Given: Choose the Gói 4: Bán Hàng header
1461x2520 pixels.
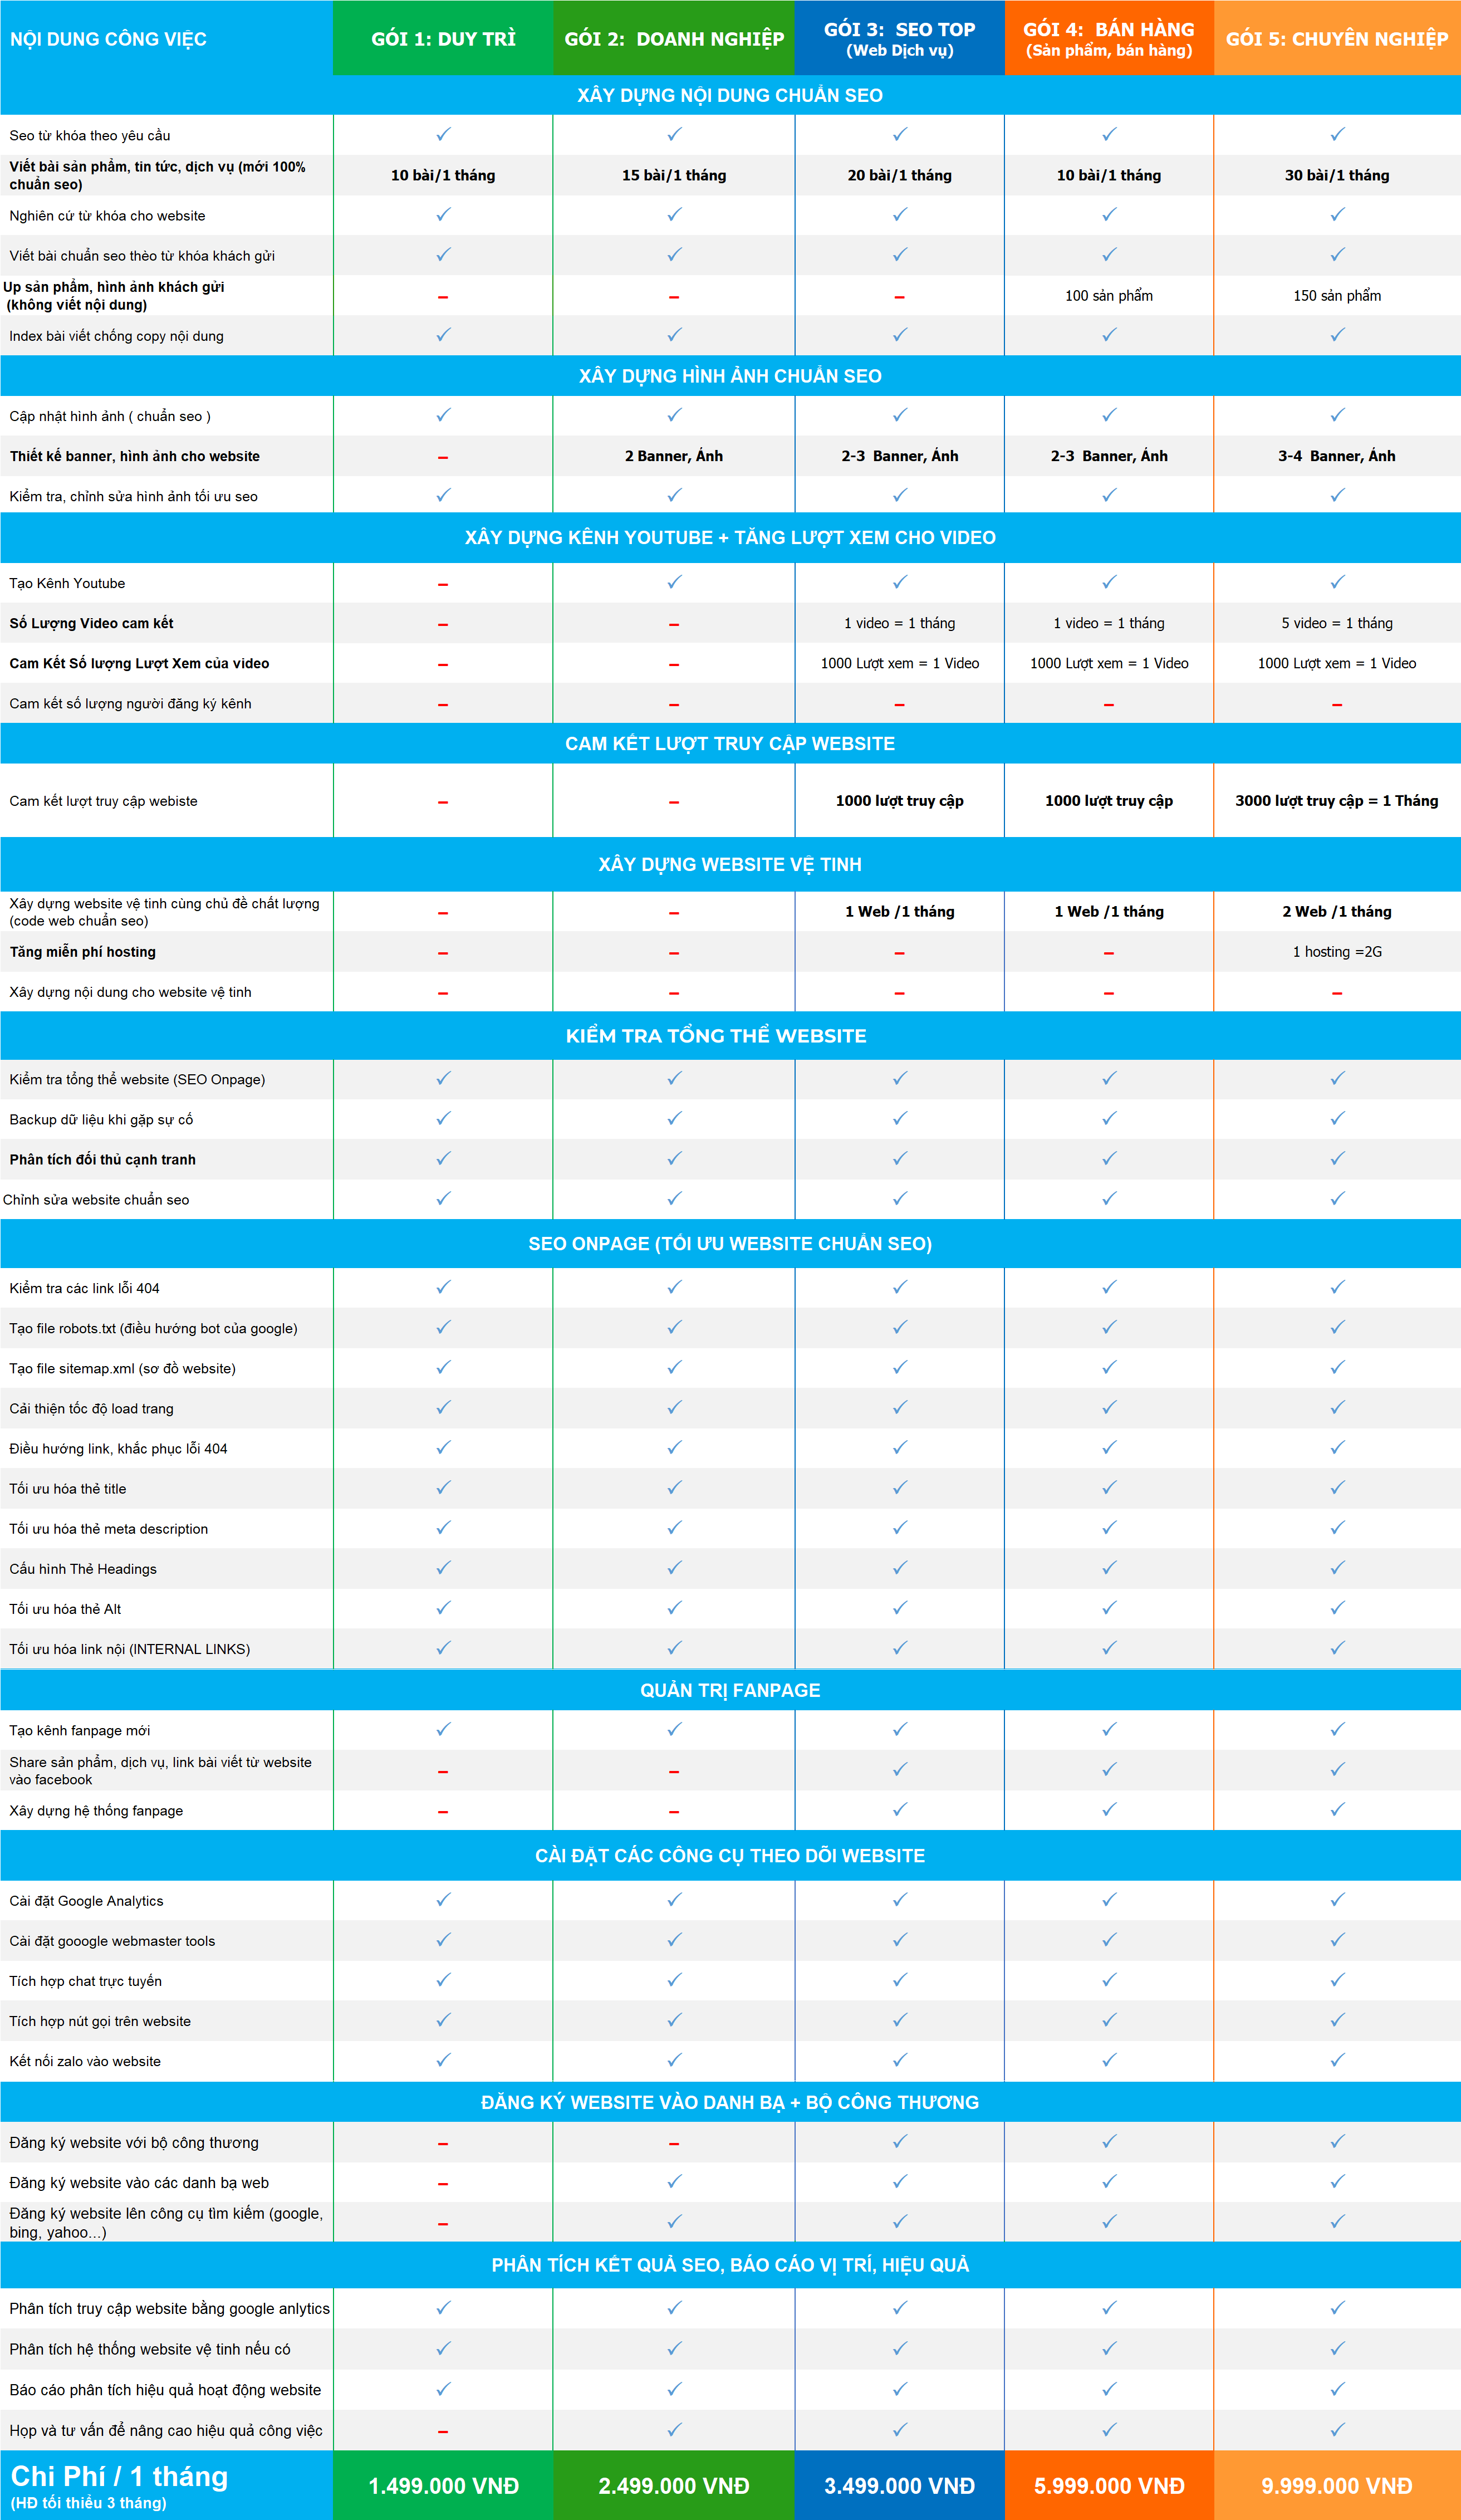Looking at the screenshot, I should click(1109, 38).
